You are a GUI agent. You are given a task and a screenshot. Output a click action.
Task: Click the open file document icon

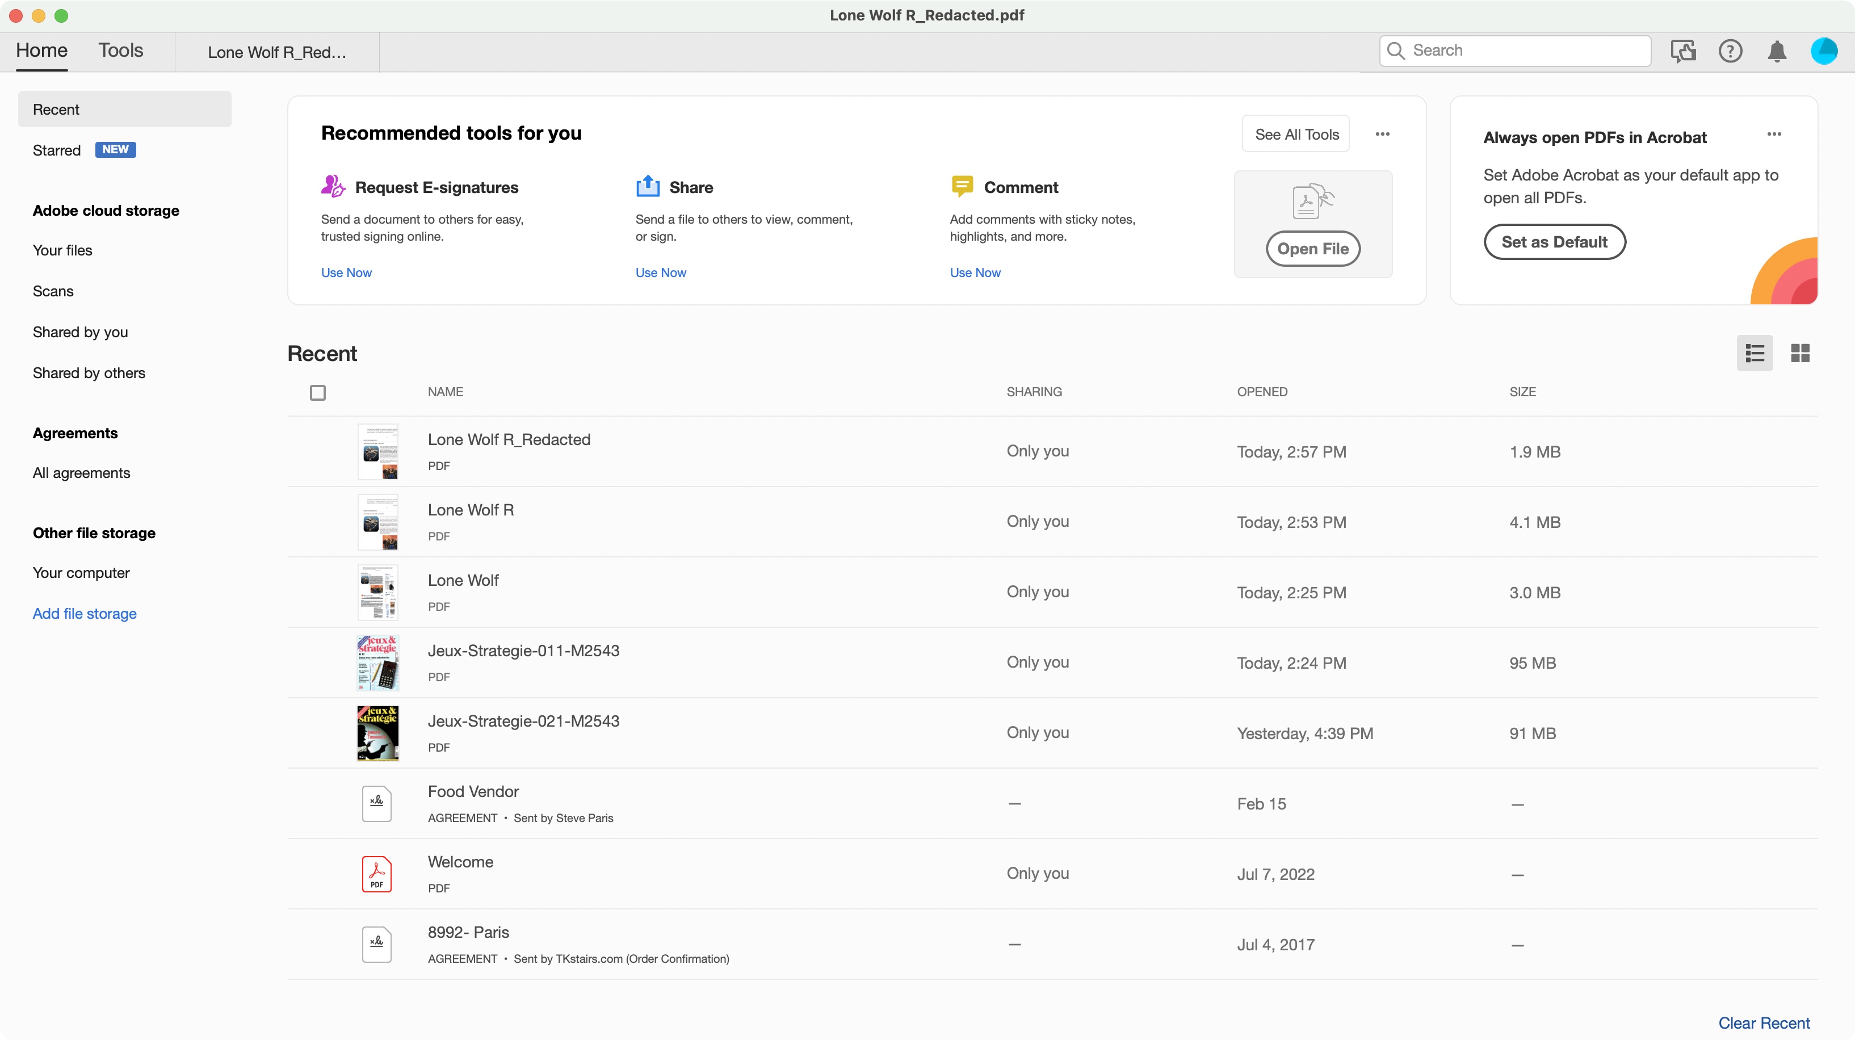coord(1313,201)
